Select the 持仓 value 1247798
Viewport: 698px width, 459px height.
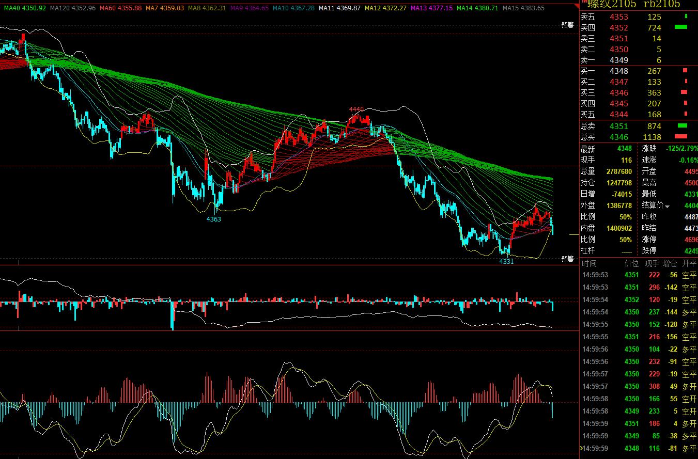[619, 183]
